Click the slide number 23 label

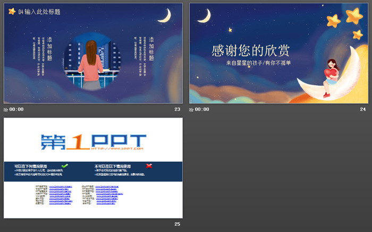tap(177, 109)
